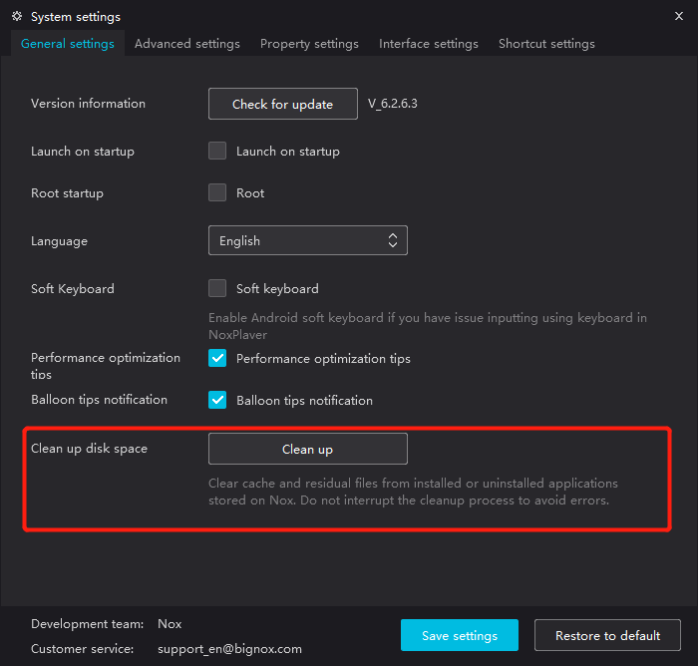698x666 pixels.
Task: Select the Shortcut settings tab
Action: click(546, 44)
